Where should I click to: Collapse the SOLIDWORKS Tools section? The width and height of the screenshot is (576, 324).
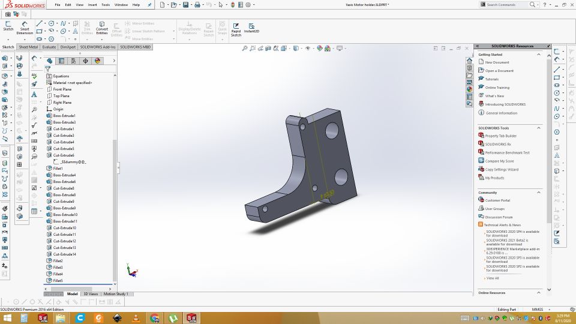click(x=539, y=128)
